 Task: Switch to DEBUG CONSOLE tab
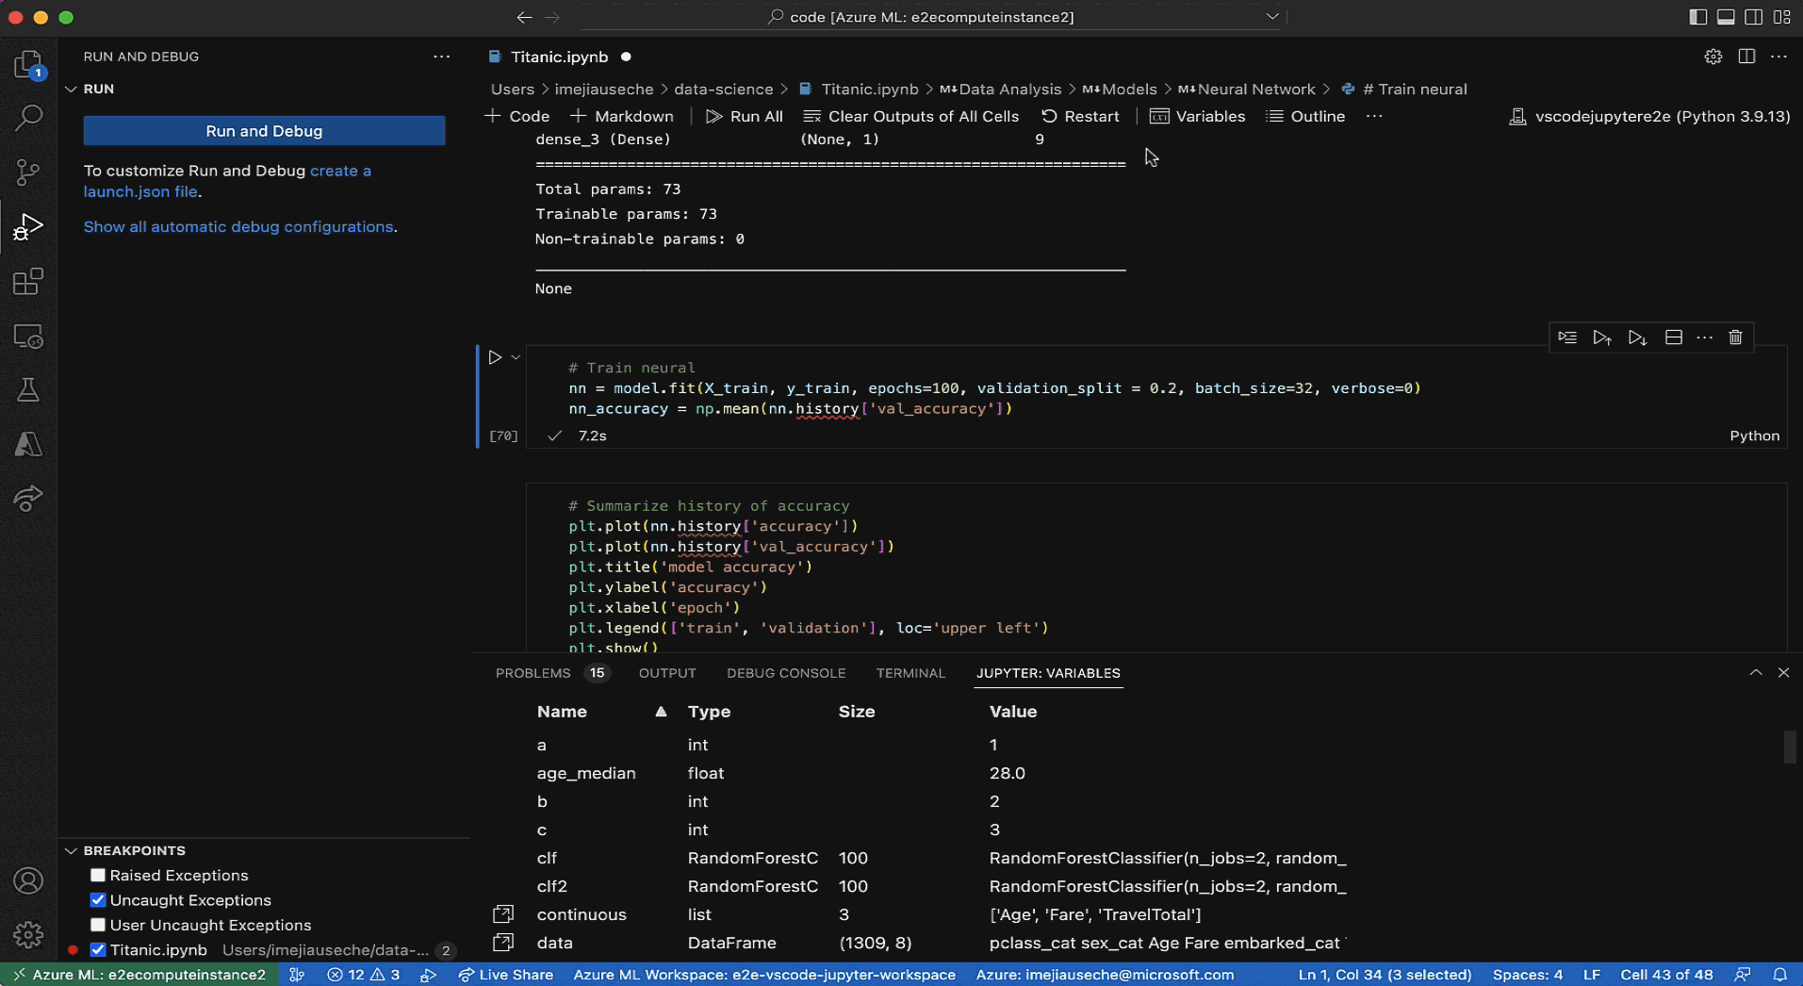pyautogui.click(x=786, y=673)
